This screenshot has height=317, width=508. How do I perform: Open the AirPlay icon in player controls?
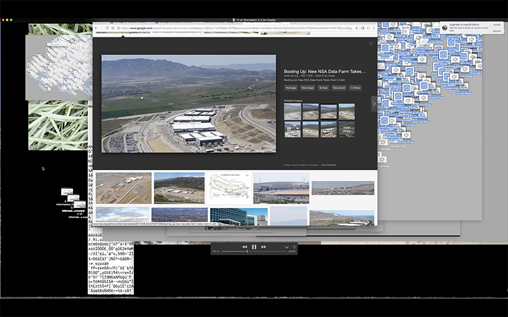click(x=286, y=247)
